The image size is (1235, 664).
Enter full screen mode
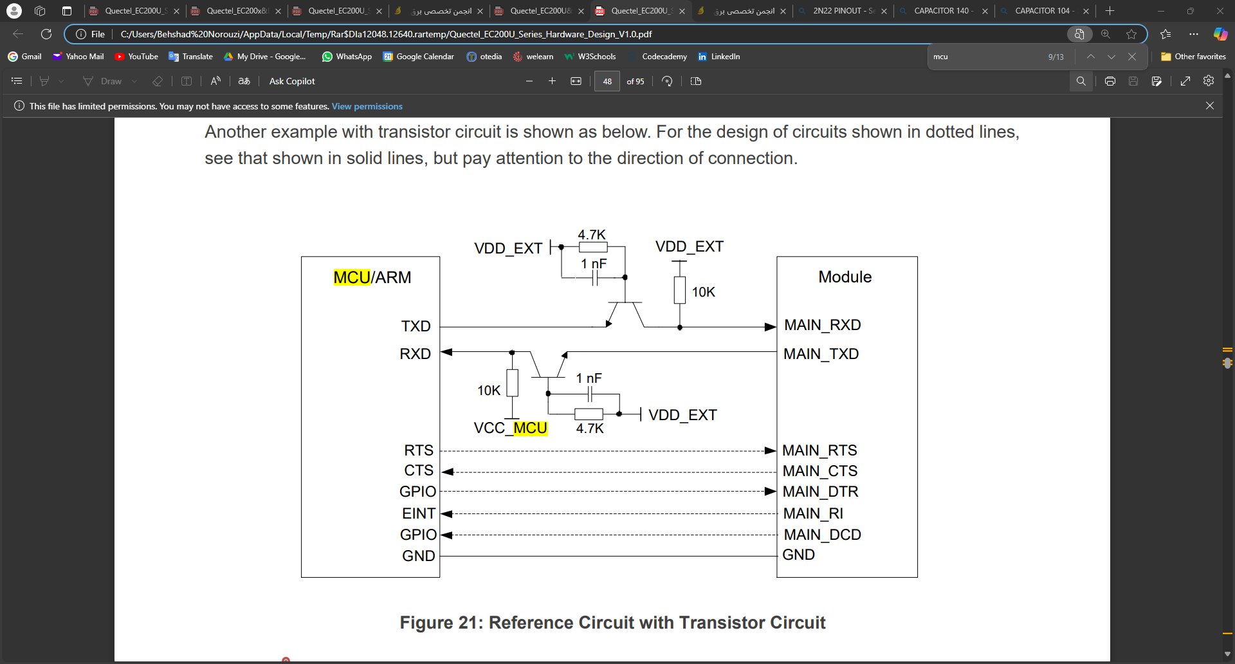[x=1185, y=81]
